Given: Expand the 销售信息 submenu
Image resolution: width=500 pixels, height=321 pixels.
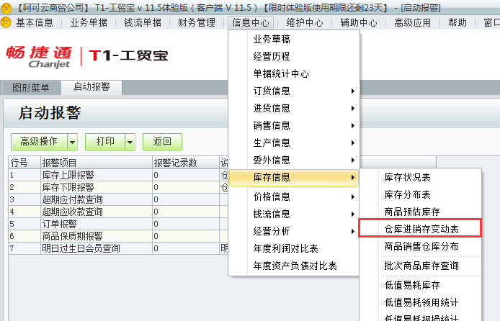Looking at the screenshot, I should tap(294, 125).
